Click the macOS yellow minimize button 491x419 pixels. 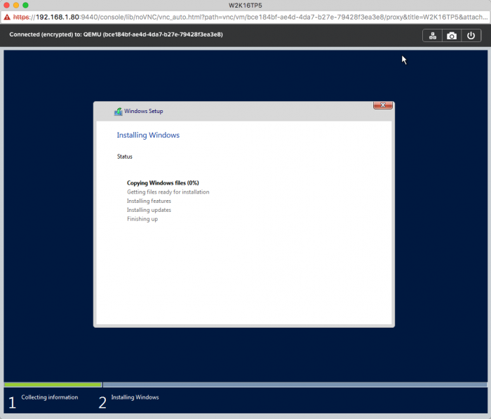point(16,5)
